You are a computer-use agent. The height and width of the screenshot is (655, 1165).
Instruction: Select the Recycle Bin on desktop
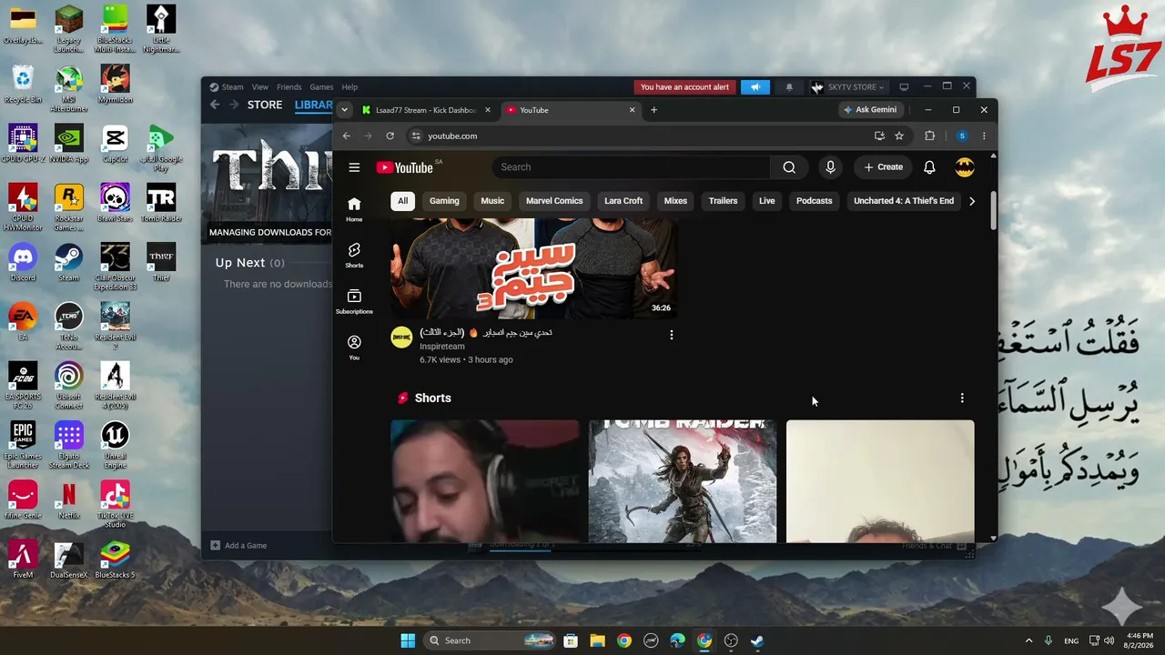click(23, 84)
